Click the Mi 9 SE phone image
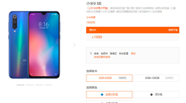The image size is (186, 103). click(x=34, y=45)
